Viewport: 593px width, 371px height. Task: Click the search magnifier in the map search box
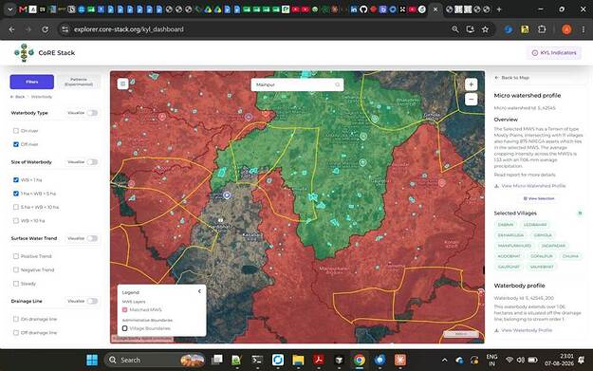[x=338, y=84]
